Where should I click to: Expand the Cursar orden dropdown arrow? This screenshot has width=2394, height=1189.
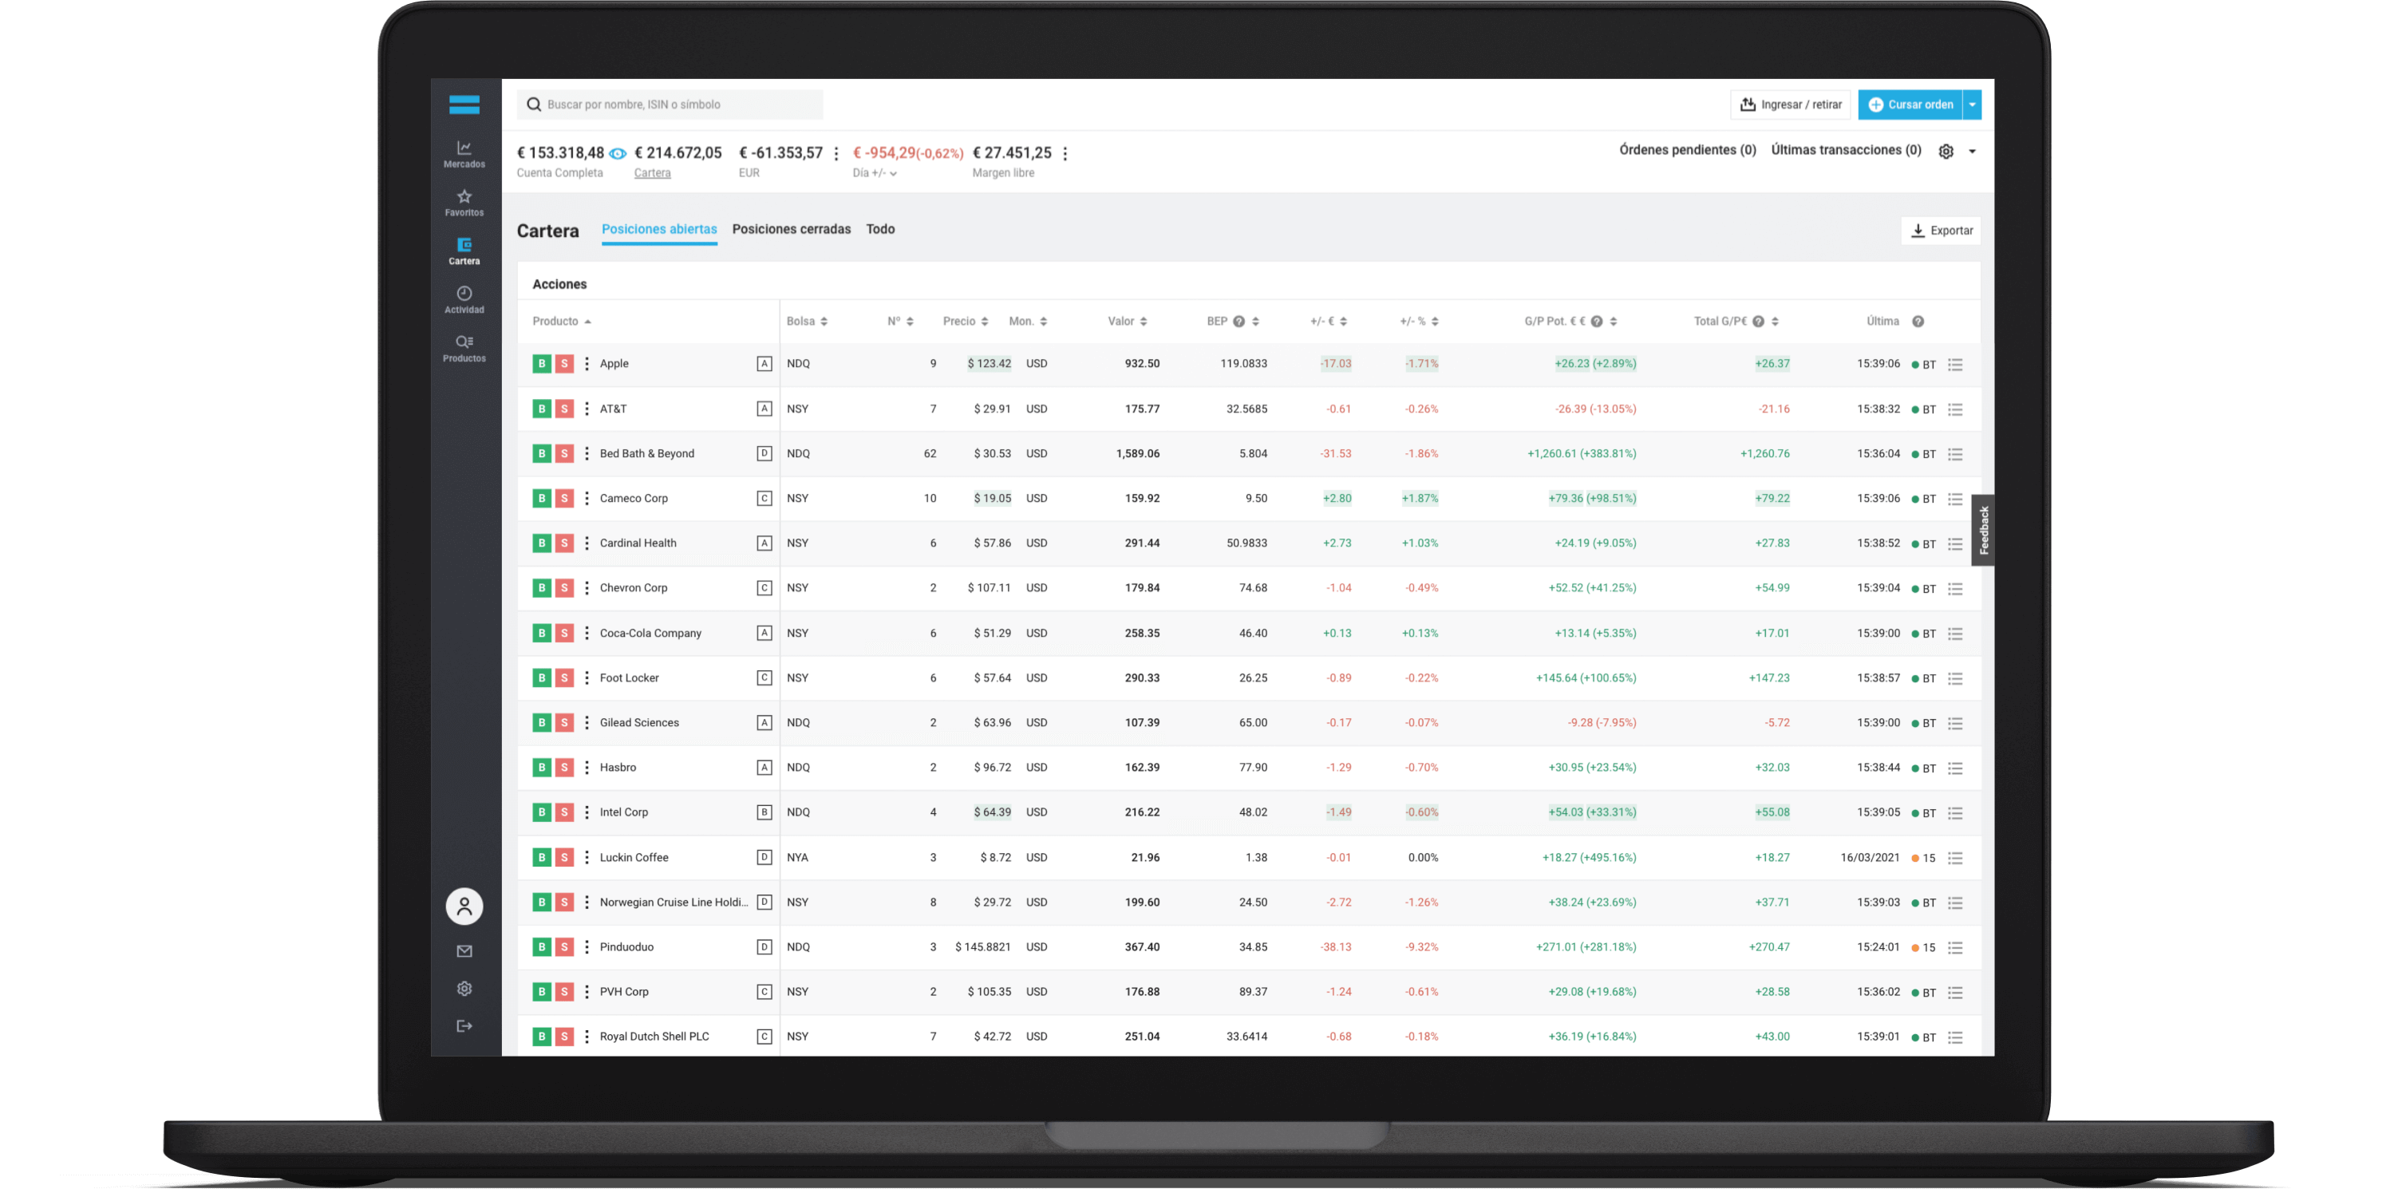click(1971, 104)
